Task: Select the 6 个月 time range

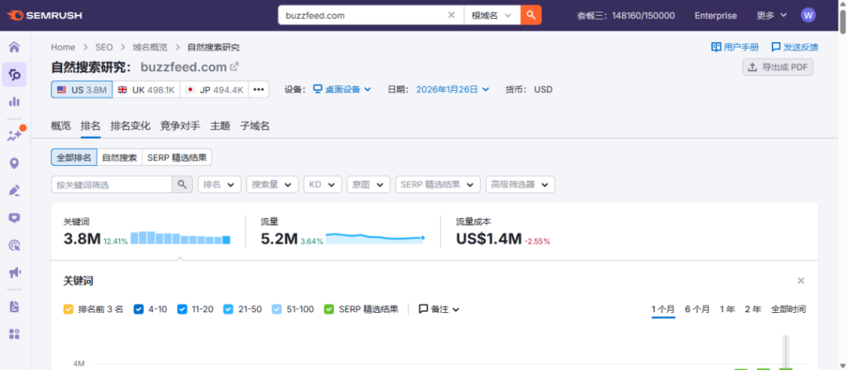Action: coord(696,310)
